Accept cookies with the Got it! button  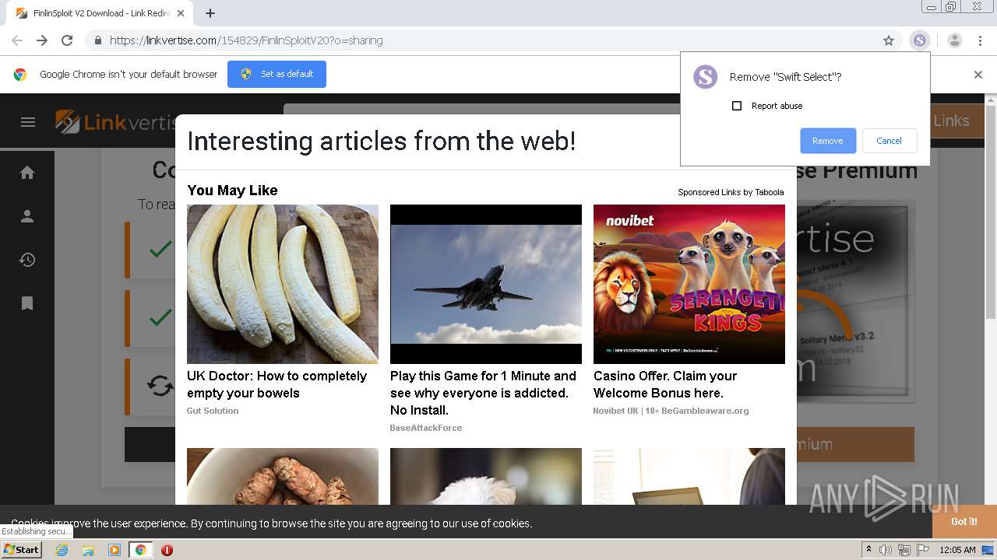(x=964, y=522)
